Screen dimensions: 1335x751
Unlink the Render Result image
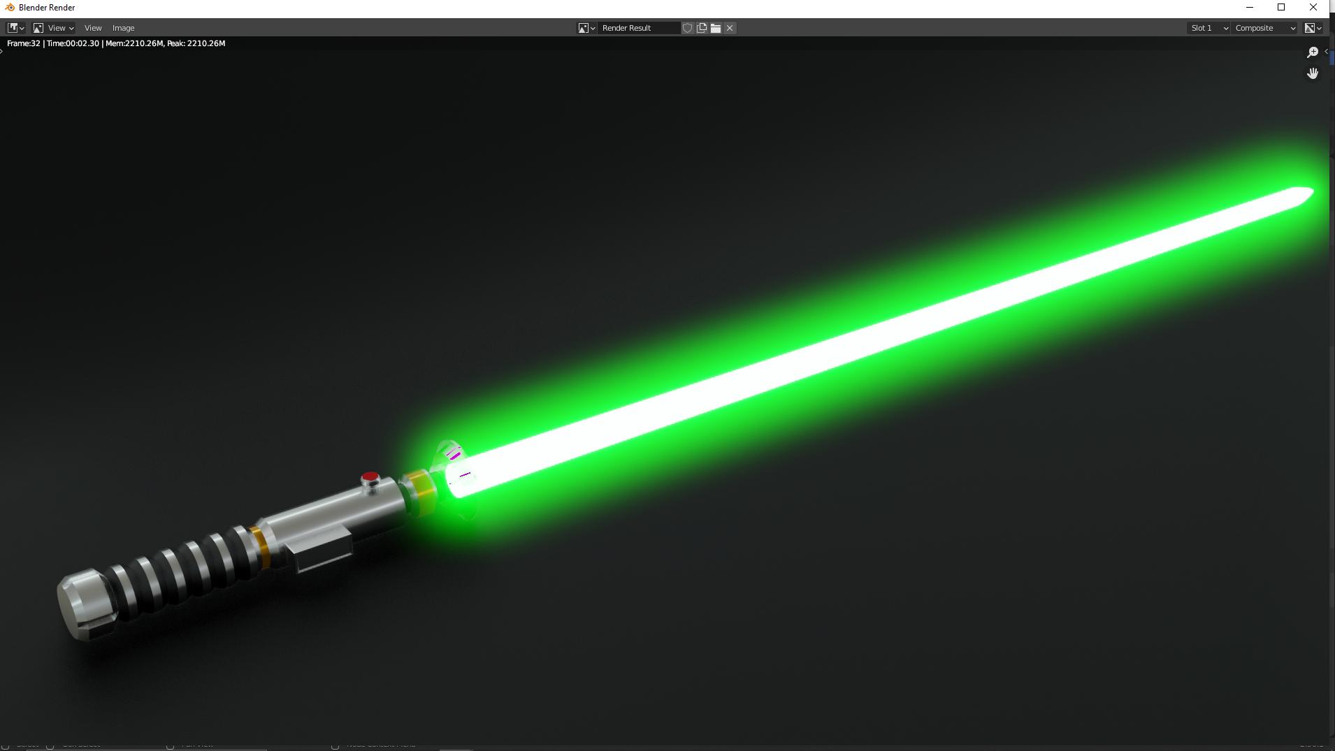[730, 28]
